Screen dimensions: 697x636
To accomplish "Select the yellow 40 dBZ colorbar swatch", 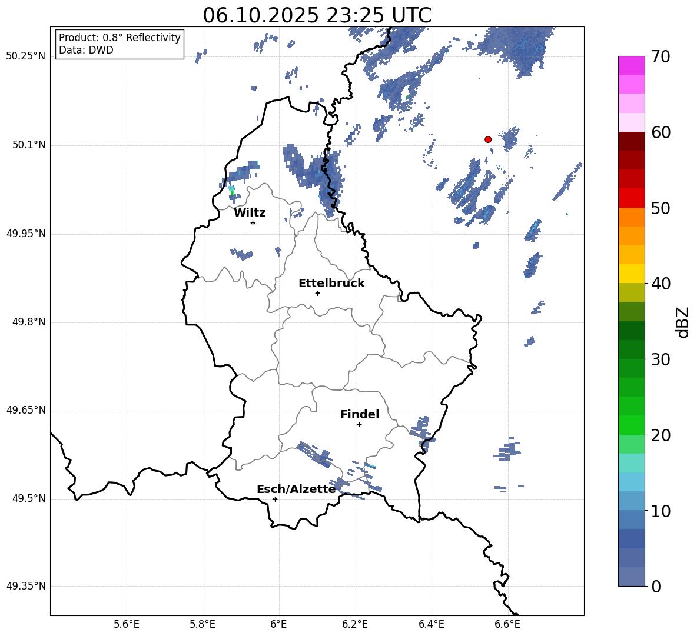I will point(632,274).
